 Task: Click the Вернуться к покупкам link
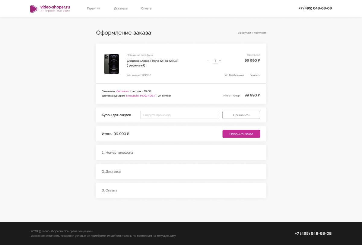click(x=252, y=33)
